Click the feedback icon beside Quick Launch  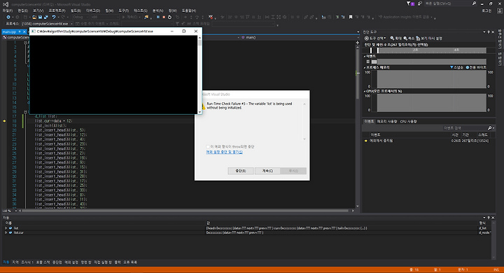coord(420,3)
